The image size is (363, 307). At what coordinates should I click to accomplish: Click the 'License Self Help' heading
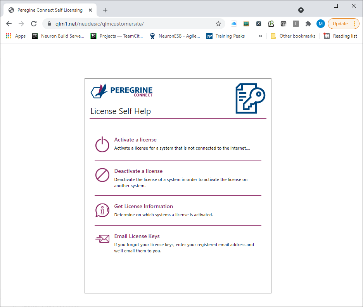[120, 111]
